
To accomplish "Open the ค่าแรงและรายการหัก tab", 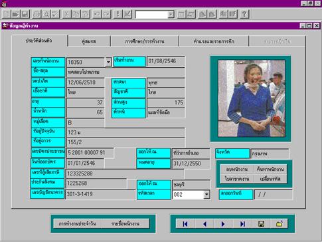I will 214,41.
